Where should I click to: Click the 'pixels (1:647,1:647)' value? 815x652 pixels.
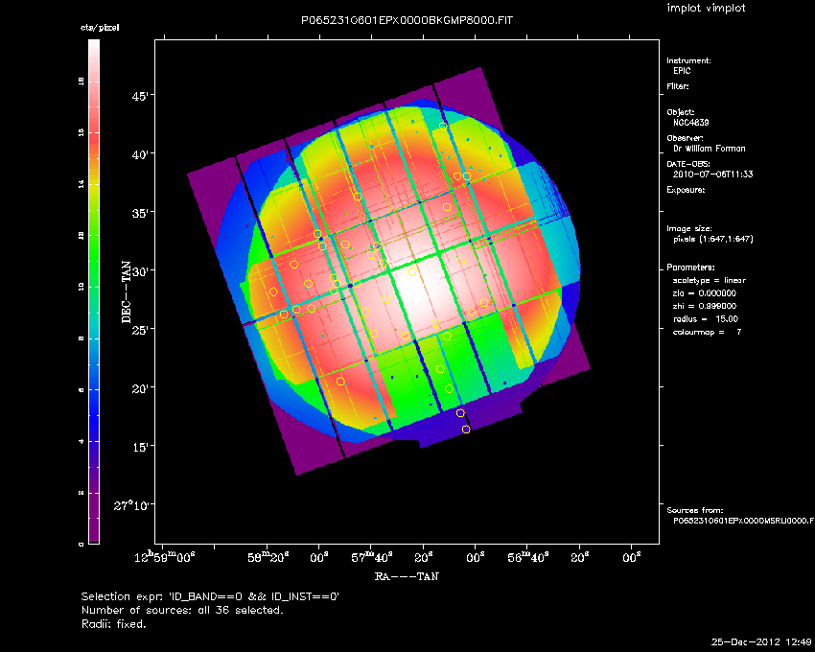(x=713, y=239)
